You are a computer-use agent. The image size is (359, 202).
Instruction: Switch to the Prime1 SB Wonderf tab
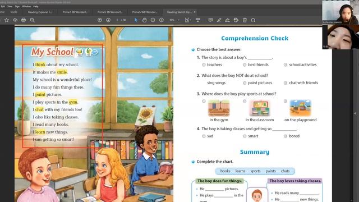(75, 12)
